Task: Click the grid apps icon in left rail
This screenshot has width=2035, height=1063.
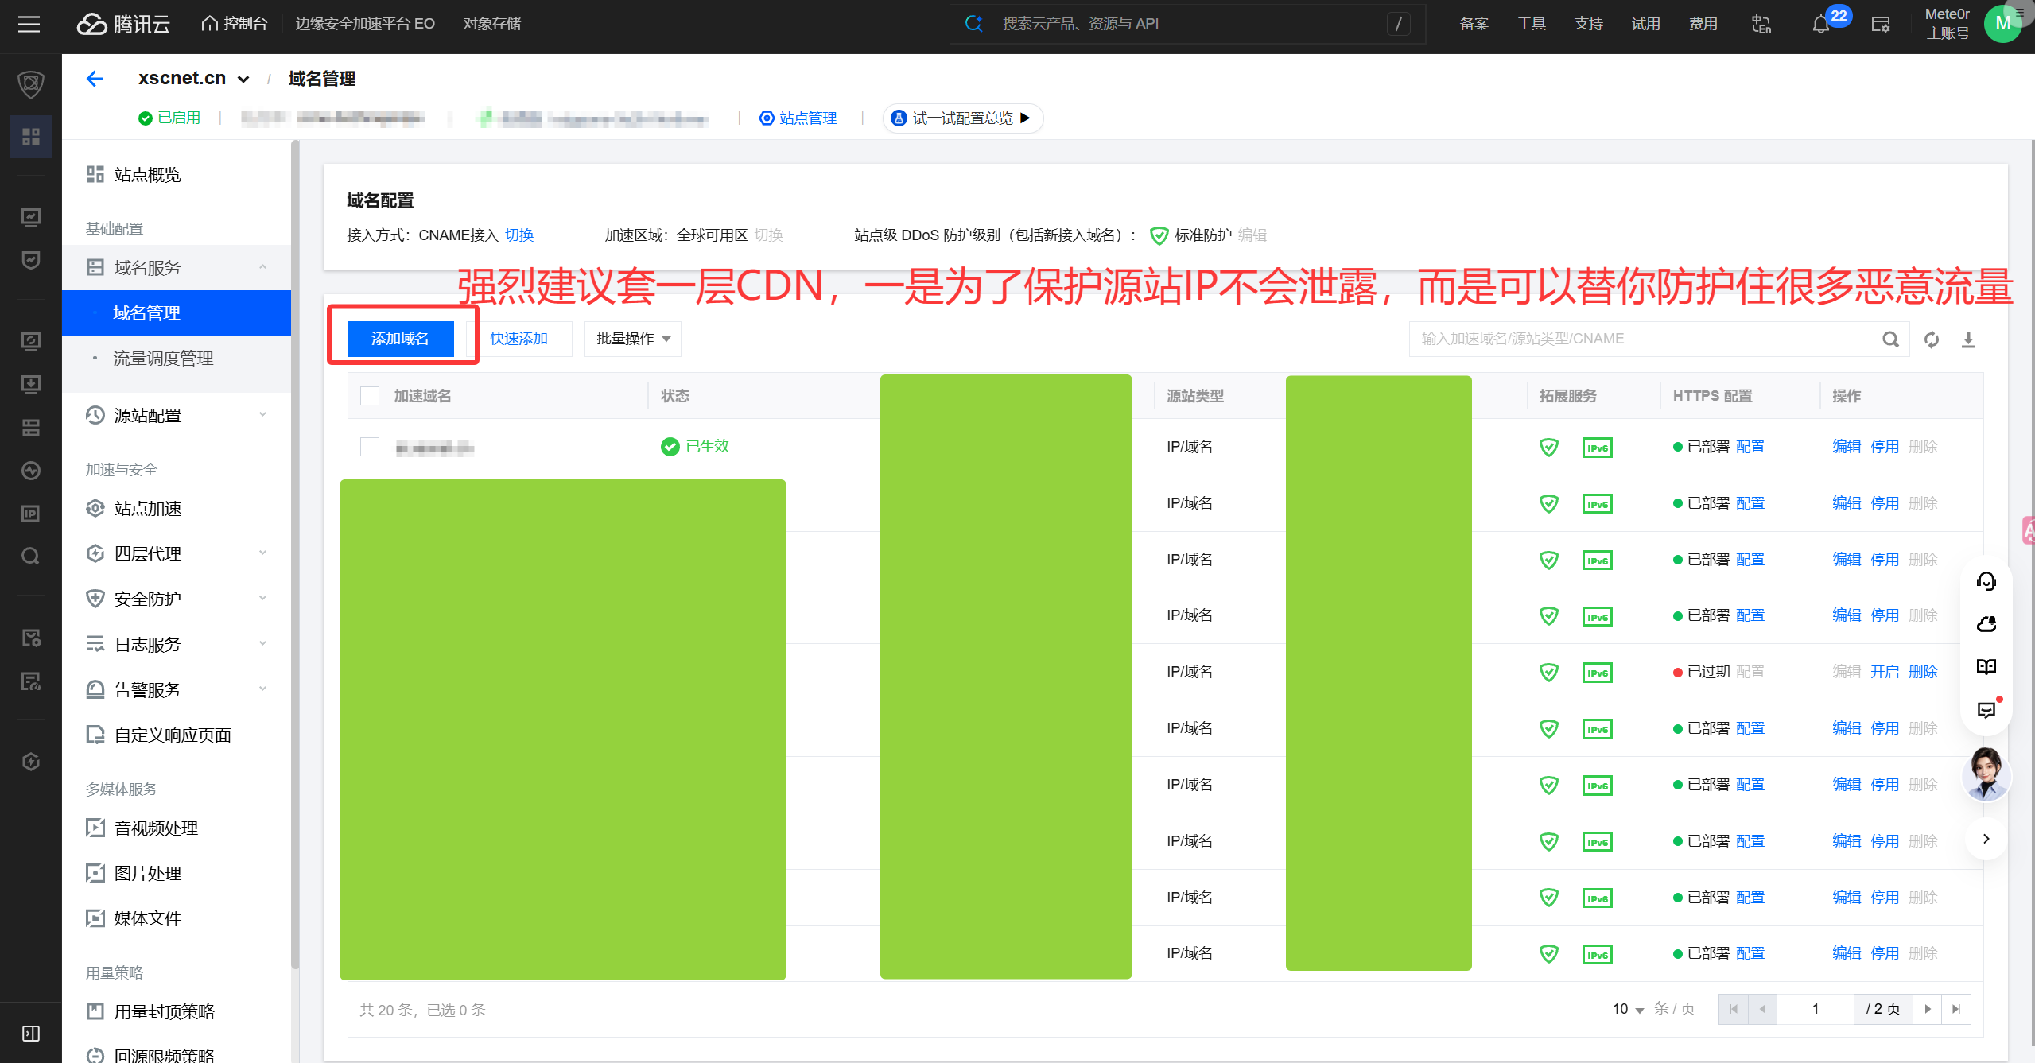Action: [x=31, y=137]
